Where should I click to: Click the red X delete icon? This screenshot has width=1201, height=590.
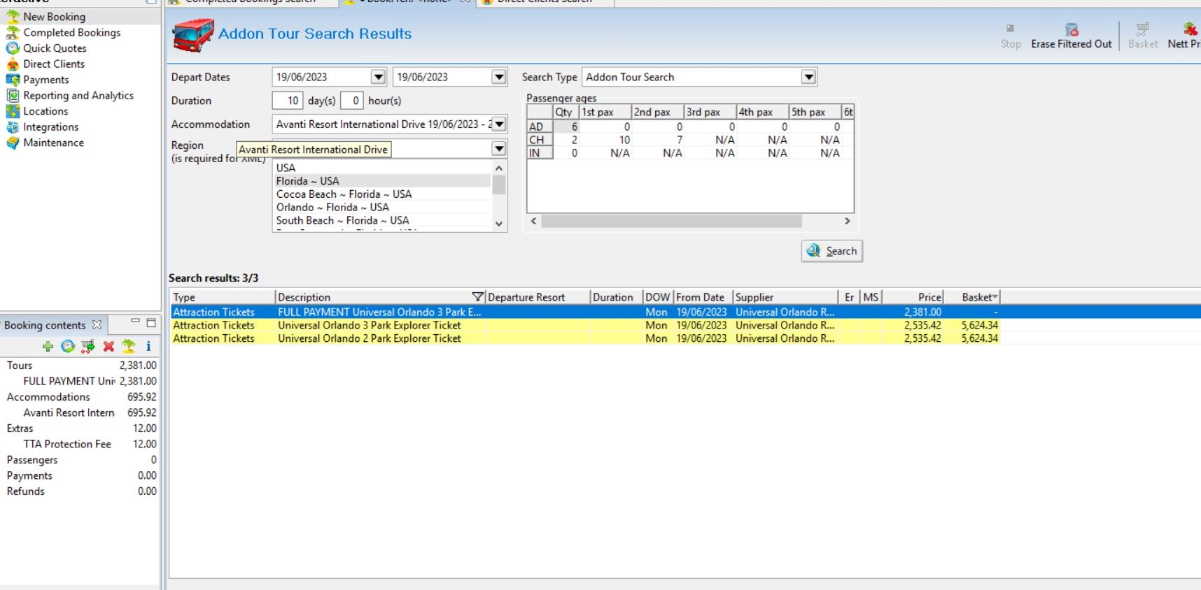[108, 346]
